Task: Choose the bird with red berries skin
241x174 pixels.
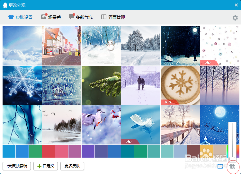Action: [101, 125]
